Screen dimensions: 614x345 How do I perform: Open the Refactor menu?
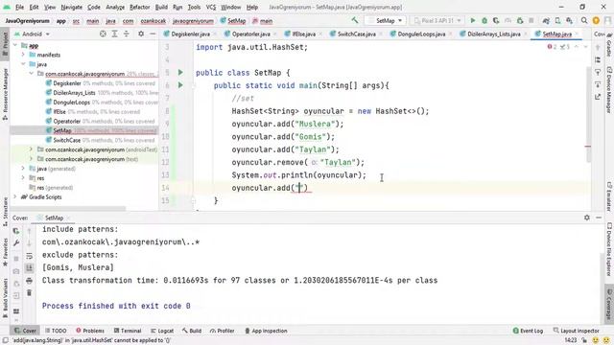pyautogui.click(x=140, y=7)
